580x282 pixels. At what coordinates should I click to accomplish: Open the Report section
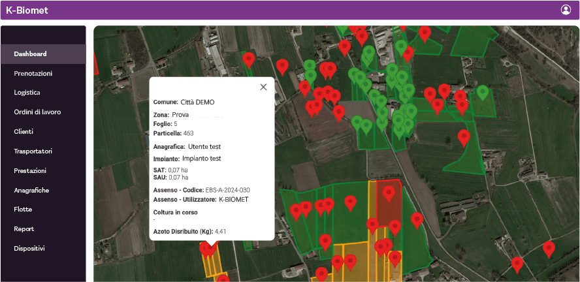(x=24, y=229)
